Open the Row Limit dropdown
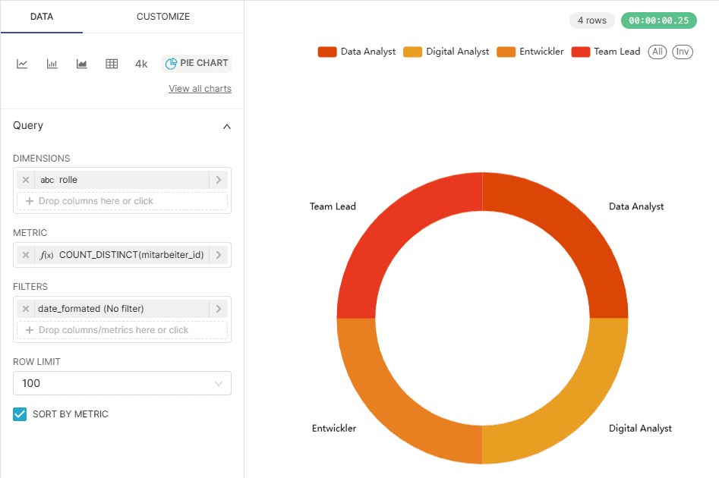The image size is (719, 478). click(x=122, y=383)
